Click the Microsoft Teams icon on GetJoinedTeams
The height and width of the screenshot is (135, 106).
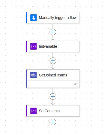pyautogui.click(x=33, y=75)
